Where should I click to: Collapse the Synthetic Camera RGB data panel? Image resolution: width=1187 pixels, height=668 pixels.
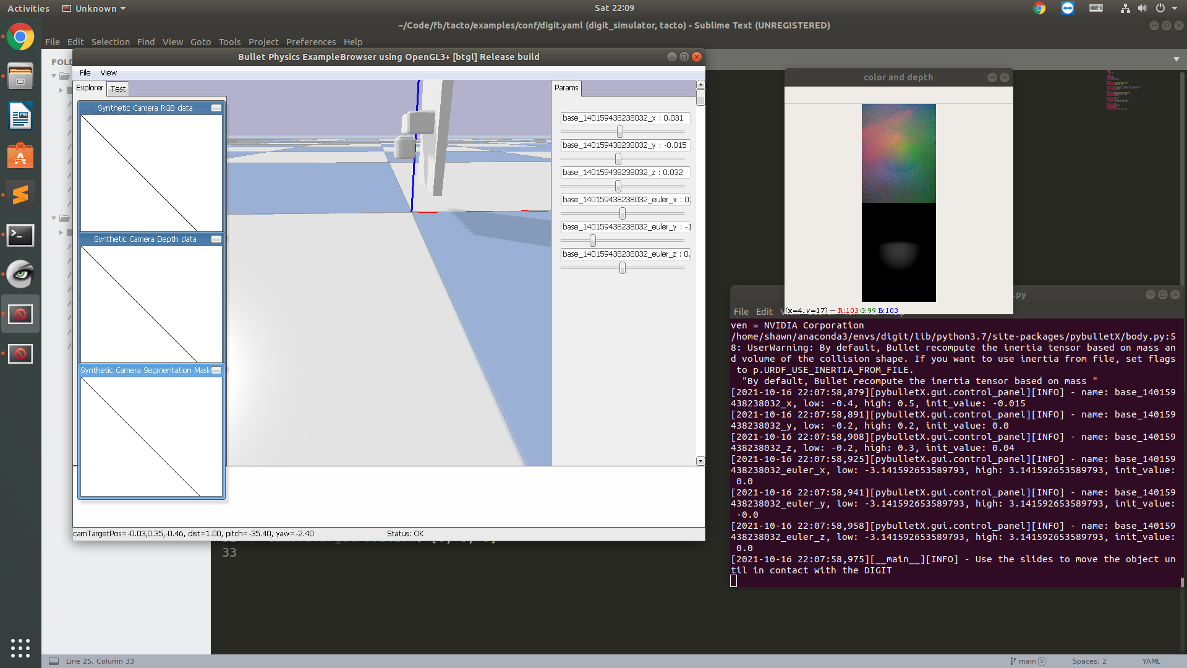tap(216, 108)
